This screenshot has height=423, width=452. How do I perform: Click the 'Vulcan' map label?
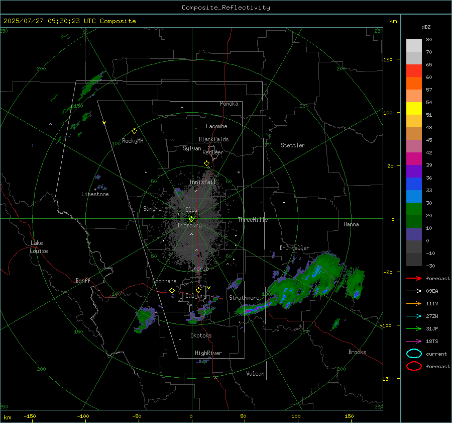(x=256, y=374)
